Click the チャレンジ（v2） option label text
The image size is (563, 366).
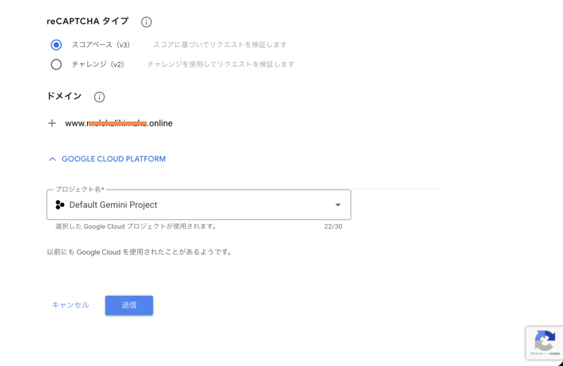click(x=98, y=64)
